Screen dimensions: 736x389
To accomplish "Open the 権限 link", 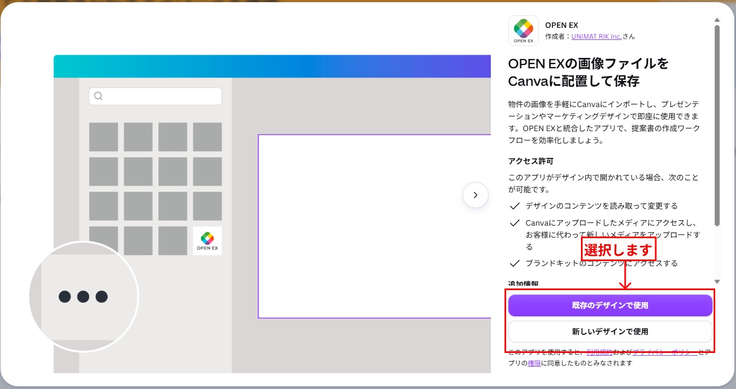I will [534, 363].
